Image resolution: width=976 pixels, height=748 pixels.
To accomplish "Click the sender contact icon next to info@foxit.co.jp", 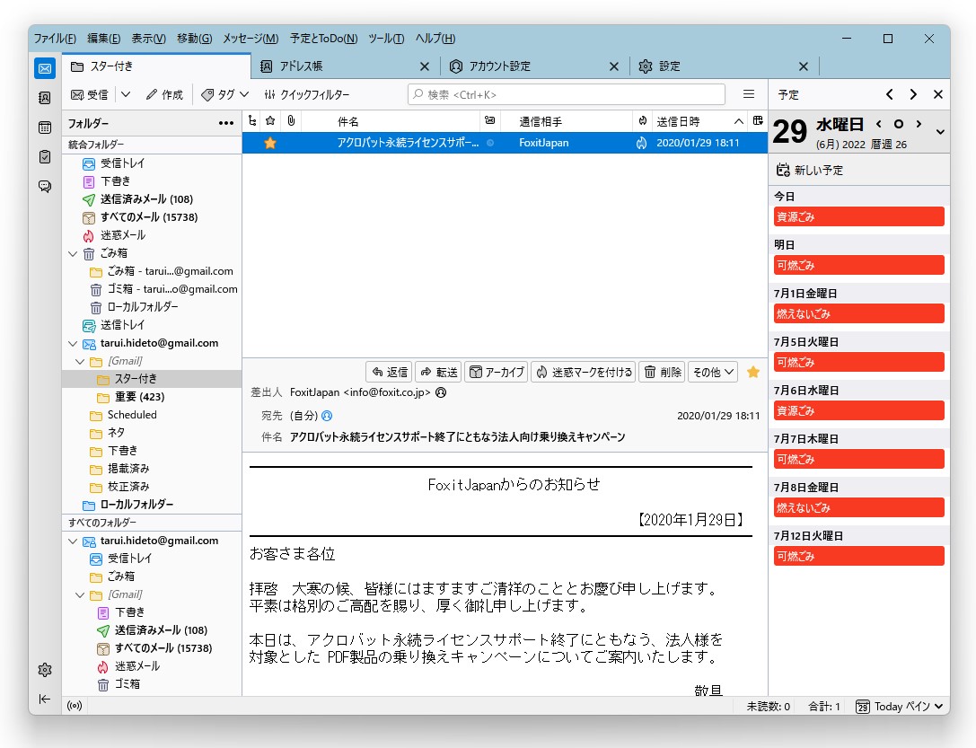I will [x=441, y=392].
